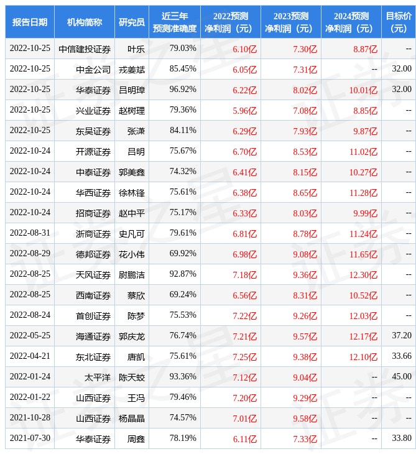Click researcher name 陈梦
The width and height of the screenshot is (416, 454).
tap(136, 316)
